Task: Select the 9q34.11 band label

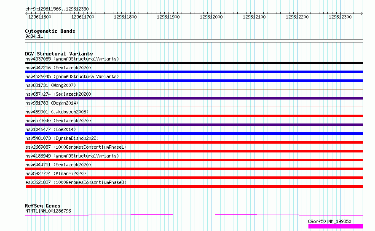Action: click(x=34, y=36)
